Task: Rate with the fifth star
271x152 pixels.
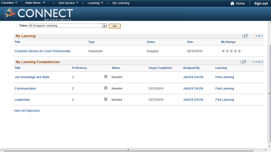Action: [239, 51]
